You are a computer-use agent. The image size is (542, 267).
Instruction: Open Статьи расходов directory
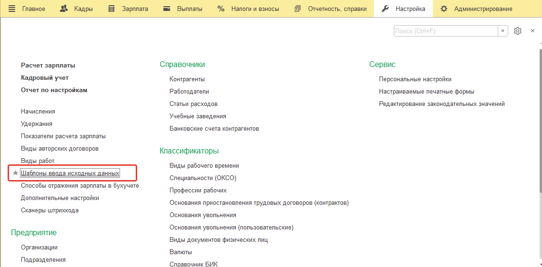[193, 104]
